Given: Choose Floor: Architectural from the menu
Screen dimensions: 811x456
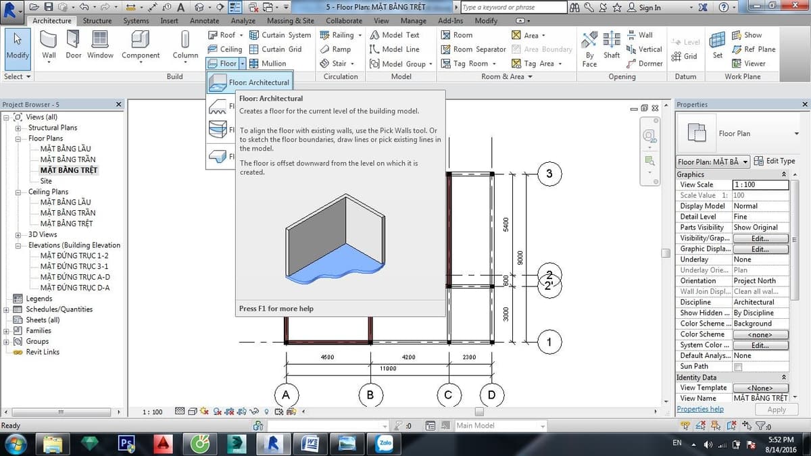Looking at the screenshot, I should point(249,82).
